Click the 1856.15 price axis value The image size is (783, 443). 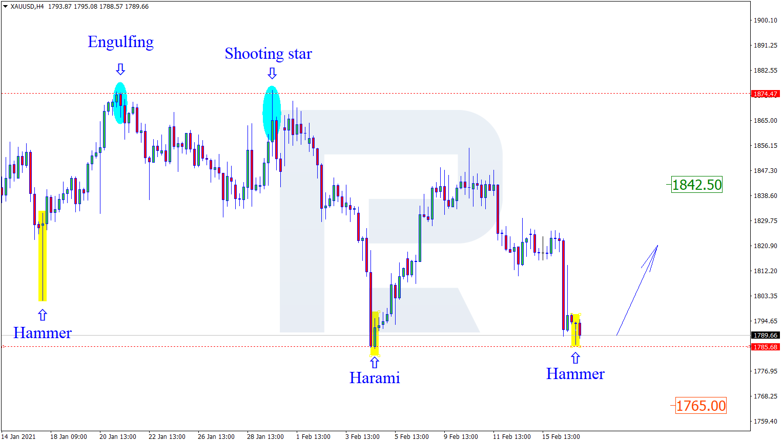point(765,146)
